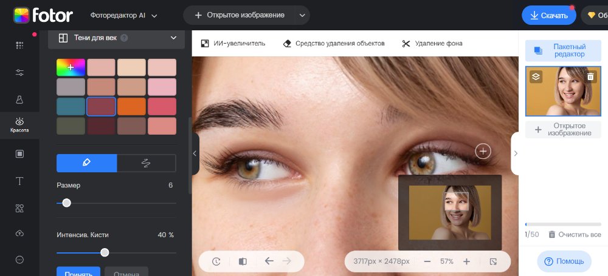Select the coral red eyeshadow swatch

pos(162,106)
